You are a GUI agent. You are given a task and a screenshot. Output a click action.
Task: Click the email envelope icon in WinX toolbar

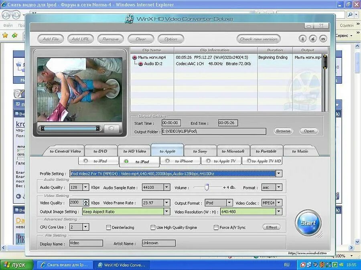pyautogui.click(x=323, y=39)
